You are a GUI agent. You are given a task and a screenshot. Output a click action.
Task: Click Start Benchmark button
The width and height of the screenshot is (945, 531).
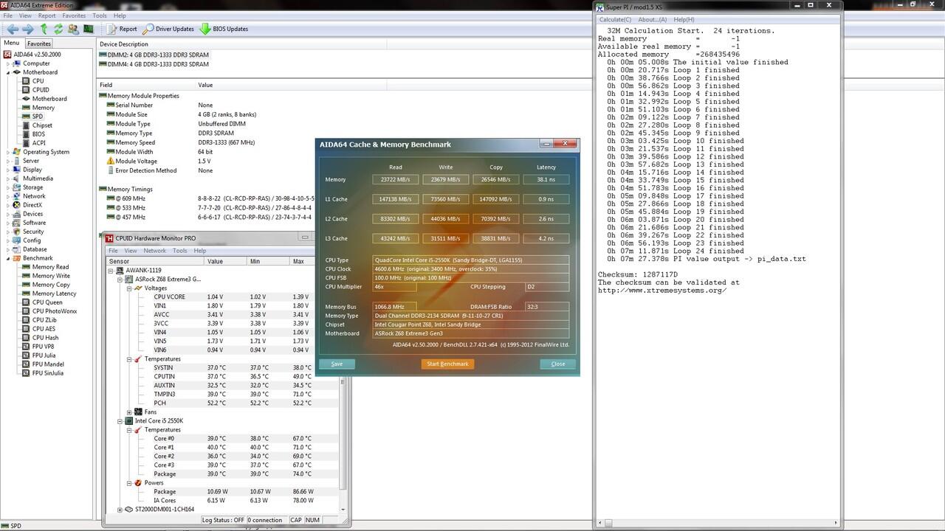447,364
